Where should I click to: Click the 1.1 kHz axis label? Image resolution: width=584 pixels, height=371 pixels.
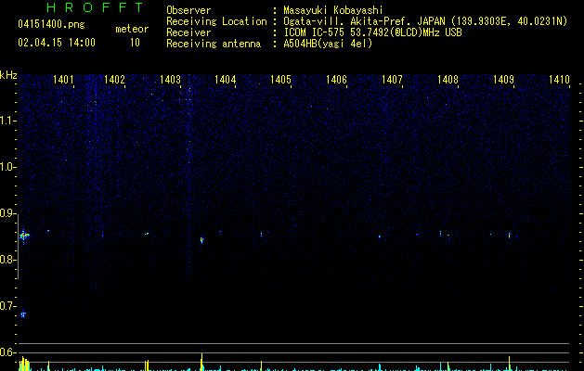click(7, 121)
